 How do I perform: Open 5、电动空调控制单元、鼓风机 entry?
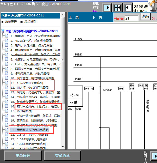(x=35, y=55)
